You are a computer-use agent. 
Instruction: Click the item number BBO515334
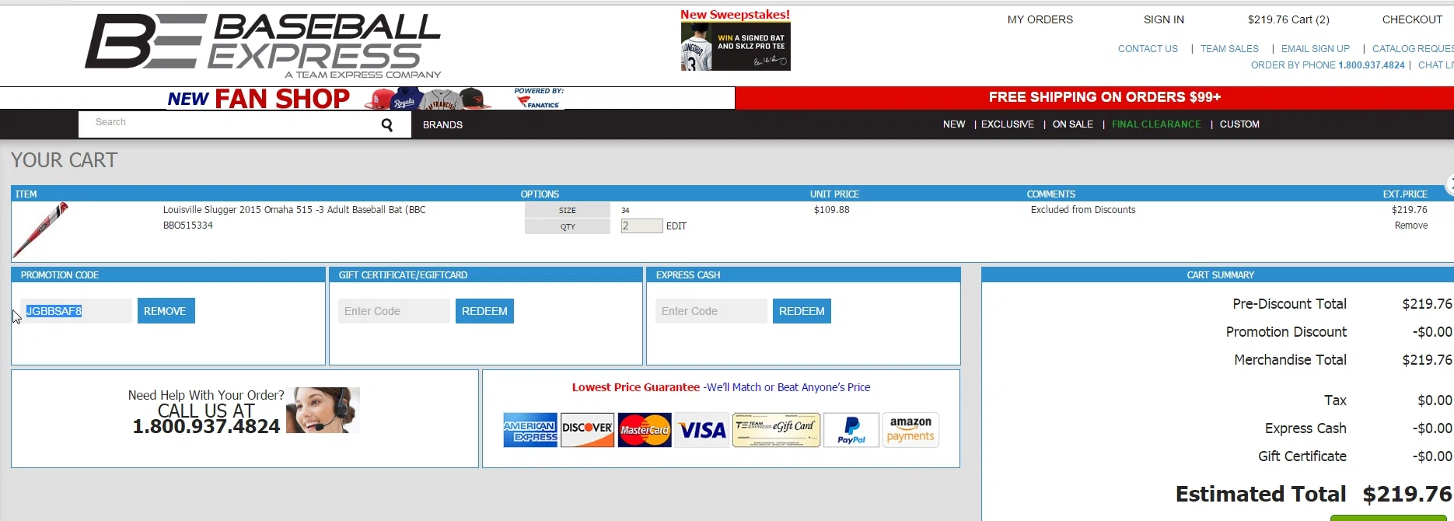(x=187, y=226)
